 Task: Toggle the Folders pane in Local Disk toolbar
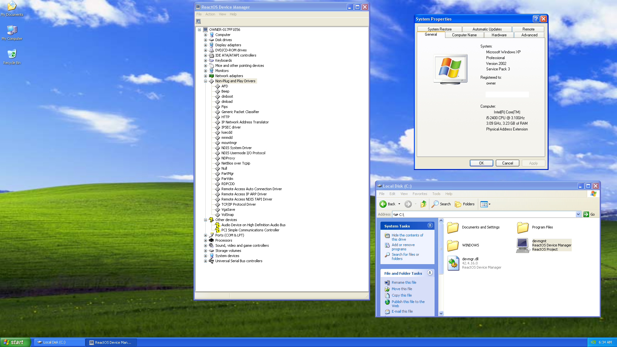coord(465,204)
